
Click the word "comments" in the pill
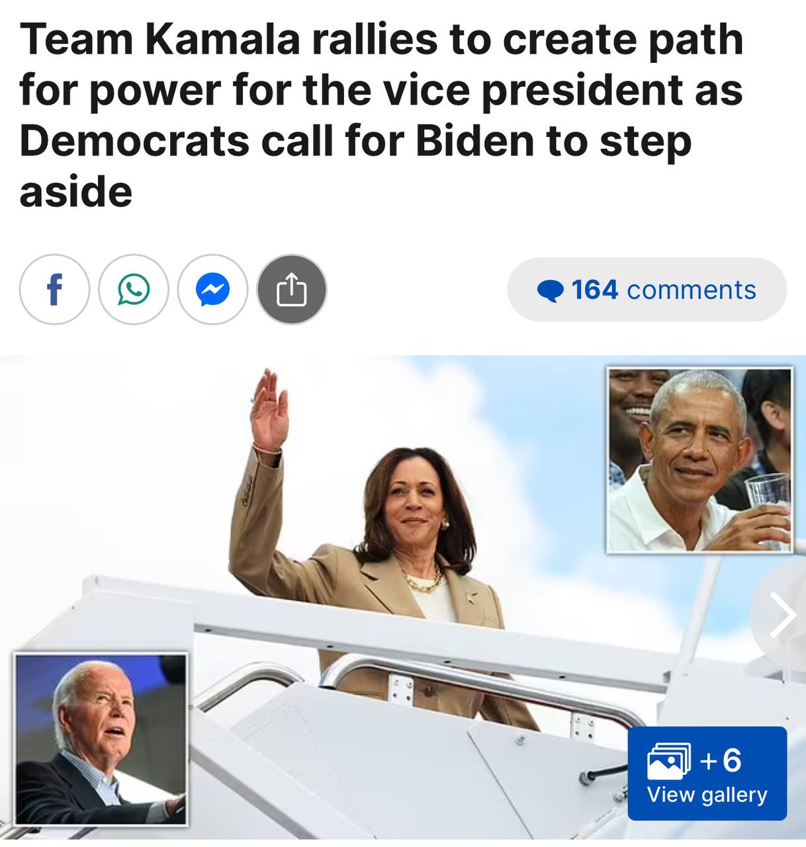691,290
